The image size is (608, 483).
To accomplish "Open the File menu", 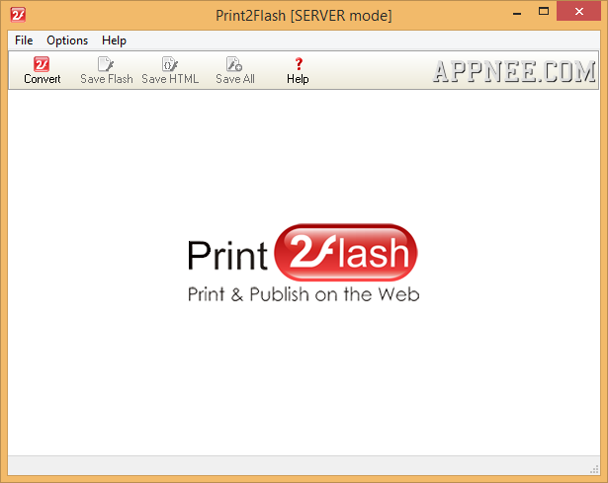I will coord(24,40).
